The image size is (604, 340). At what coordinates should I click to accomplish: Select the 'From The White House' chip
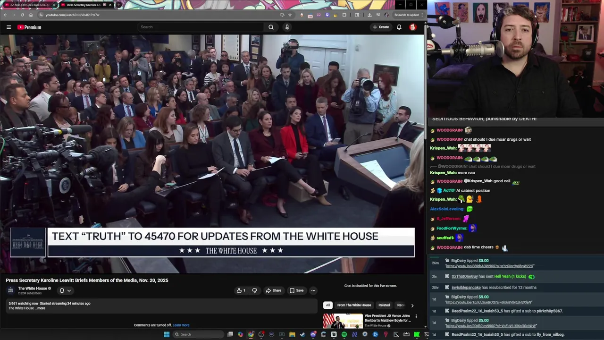(x=354, y=305)
